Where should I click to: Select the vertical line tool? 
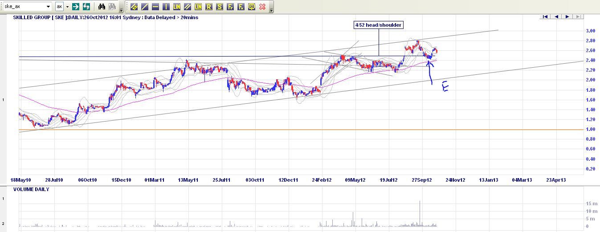click(166, 7)
